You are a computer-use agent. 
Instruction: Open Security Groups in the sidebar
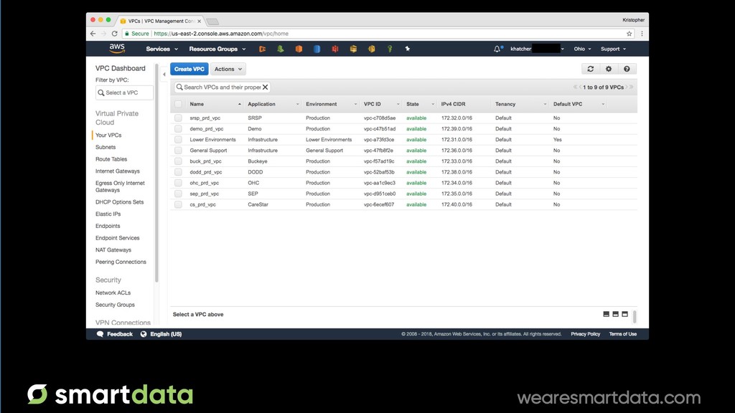pos(115,305)
